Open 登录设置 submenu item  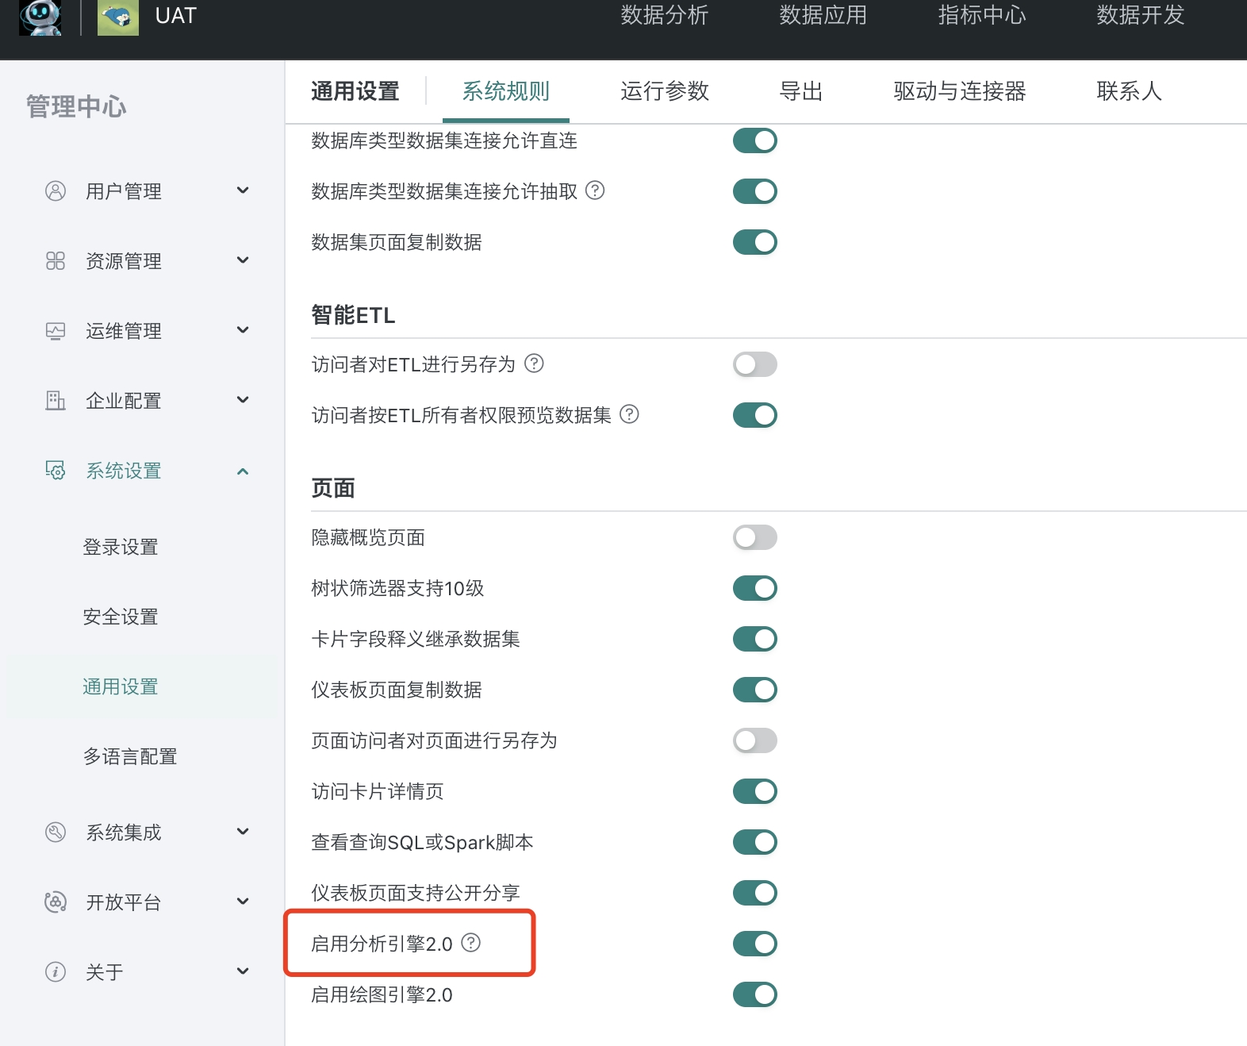click(121, 547)
